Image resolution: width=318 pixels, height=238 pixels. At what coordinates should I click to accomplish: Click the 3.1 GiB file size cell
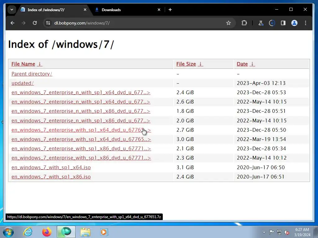point(185,167)
